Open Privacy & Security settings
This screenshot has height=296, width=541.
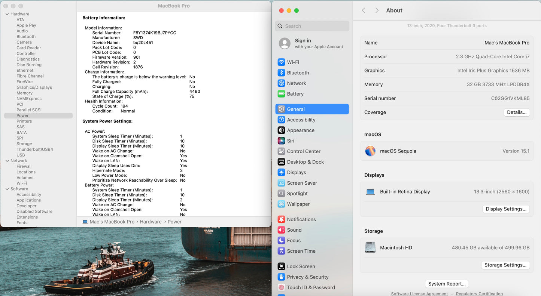tap(307, 277)
